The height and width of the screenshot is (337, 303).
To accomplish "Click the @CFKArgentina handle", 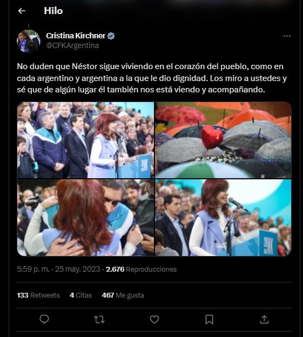I will tap(72, 45).
